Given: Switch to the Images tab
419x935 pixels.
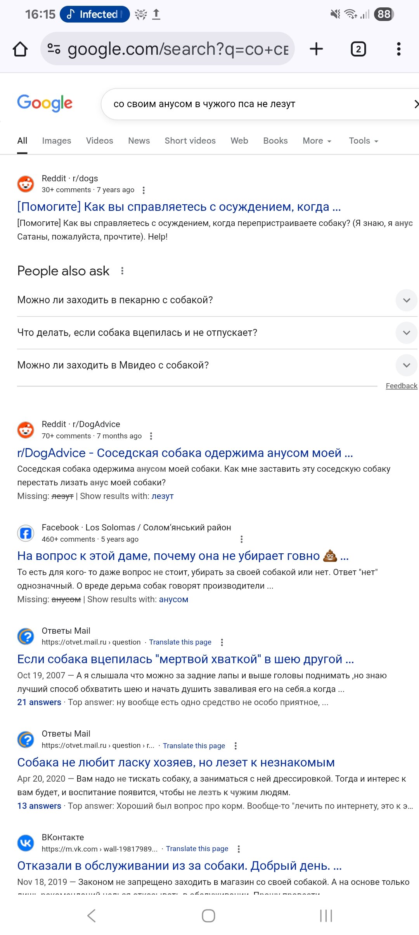Looking at the screenshot, I should point(57,141).
